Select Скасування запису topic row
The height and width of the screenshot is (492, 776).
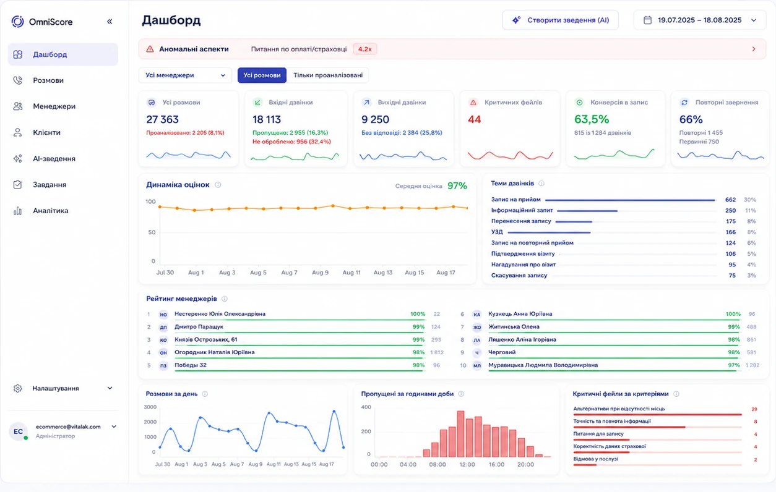[623, 276]
